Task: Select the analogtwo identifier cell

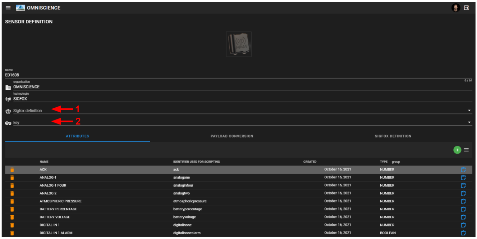Action: point(182,193)
